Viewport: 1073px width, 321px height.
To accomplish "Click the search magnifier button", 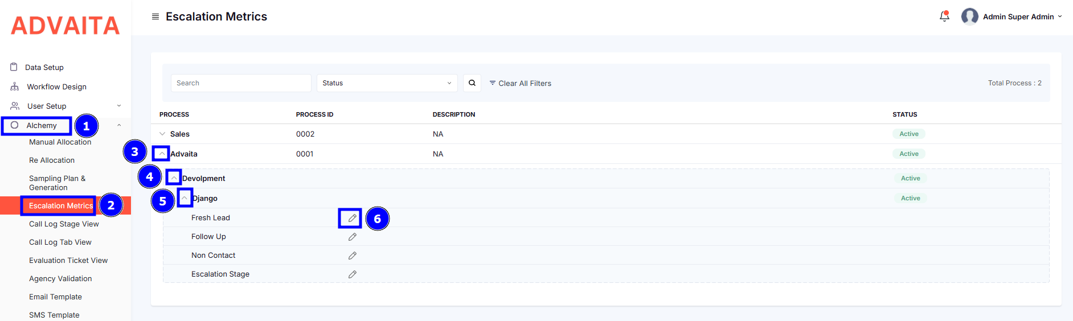I will (x=472, y=83).
